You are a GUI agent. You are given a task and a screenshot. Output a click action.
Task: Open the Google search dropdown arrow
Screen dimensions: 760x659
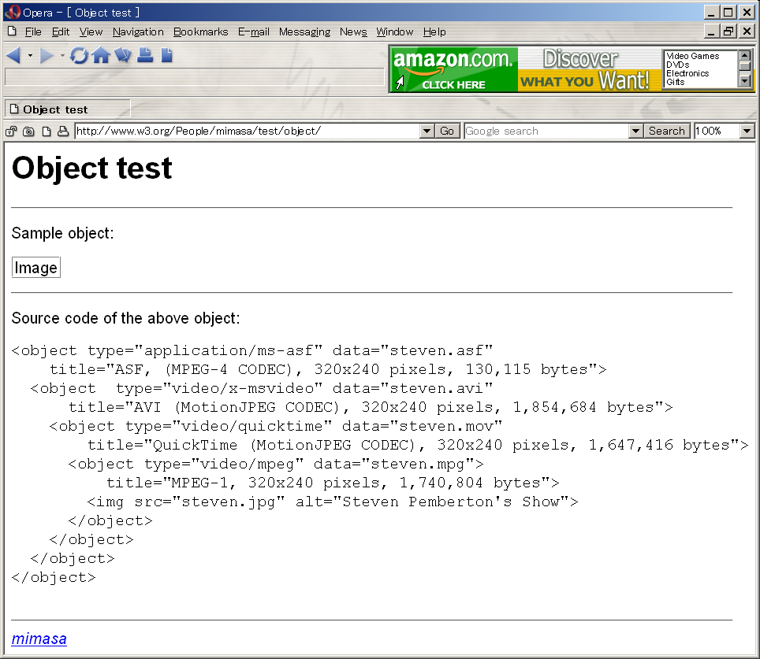[x=636, y=131]
